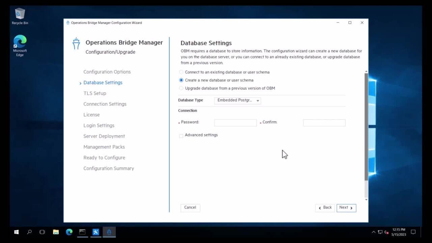Open the Windows Start menu
The width and height of the screenshot is (432, 243).
click(16, 232)
